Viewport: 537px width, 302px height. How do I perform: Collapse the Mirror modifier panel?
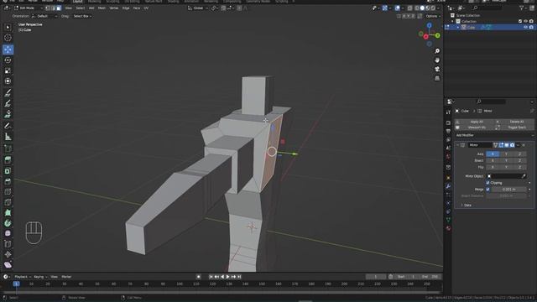(457, 145)
